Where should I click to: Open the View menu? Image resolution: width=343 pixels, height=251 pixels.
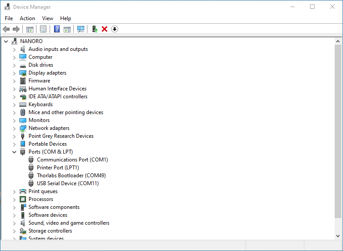pos(47,18)
